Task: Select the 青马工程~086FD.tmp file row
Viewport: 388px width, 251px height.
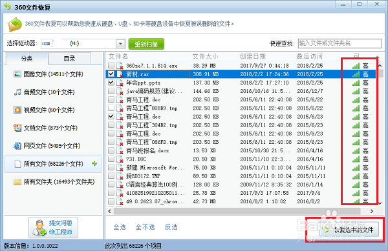Action: point(241,142)
